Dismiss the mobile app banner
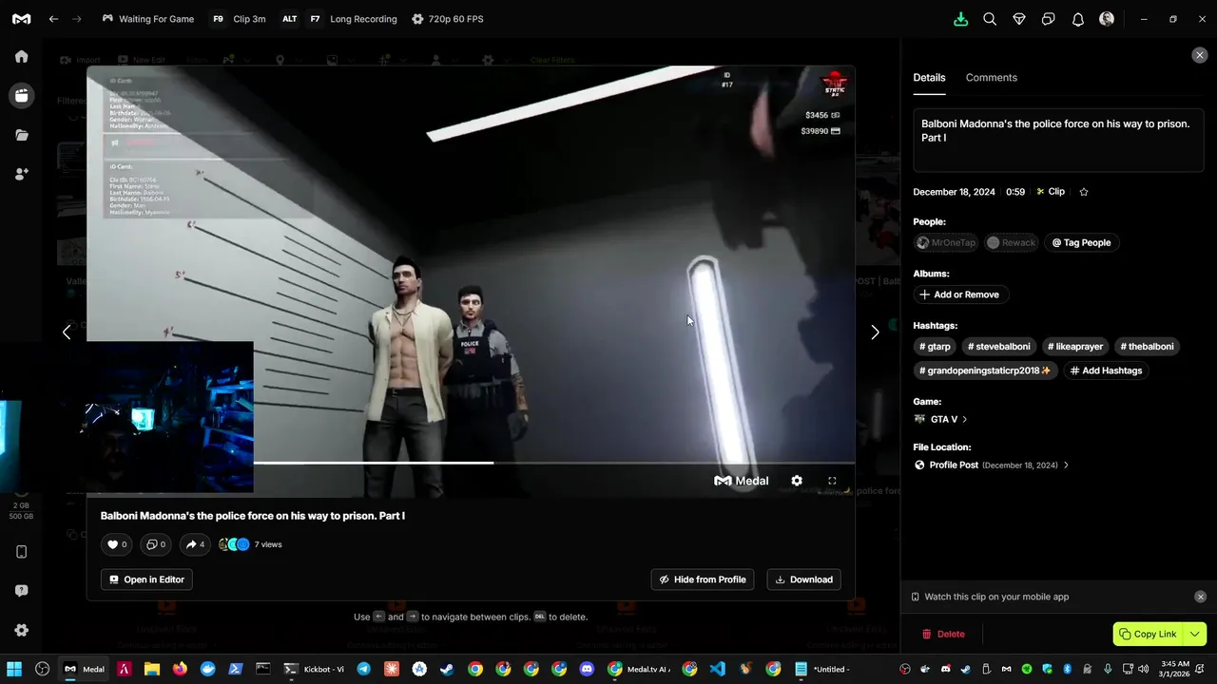The width and height of the screenshot is (1217, 684). click(x=1200, y=597)
